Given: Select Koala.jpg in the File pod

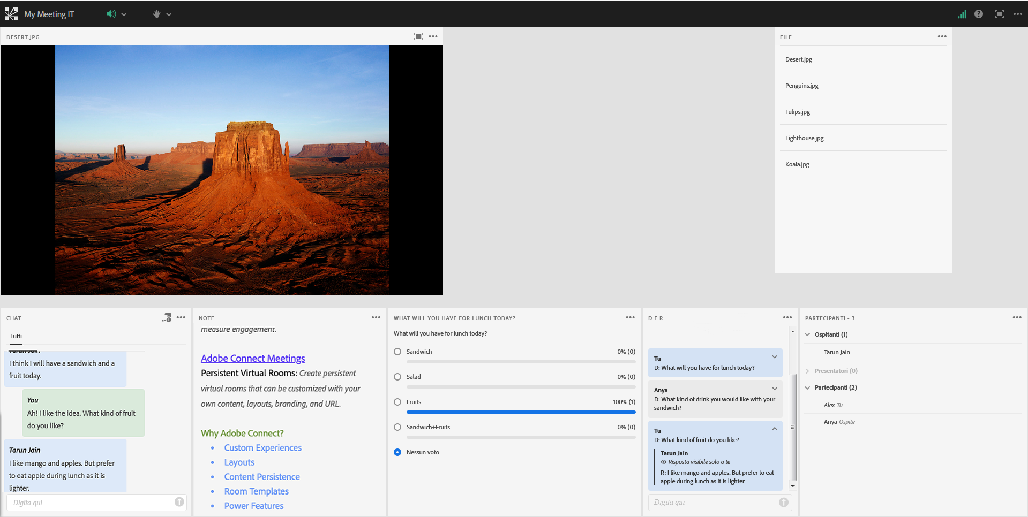Looking at the screenshot, I should click(x=863, y=164).
